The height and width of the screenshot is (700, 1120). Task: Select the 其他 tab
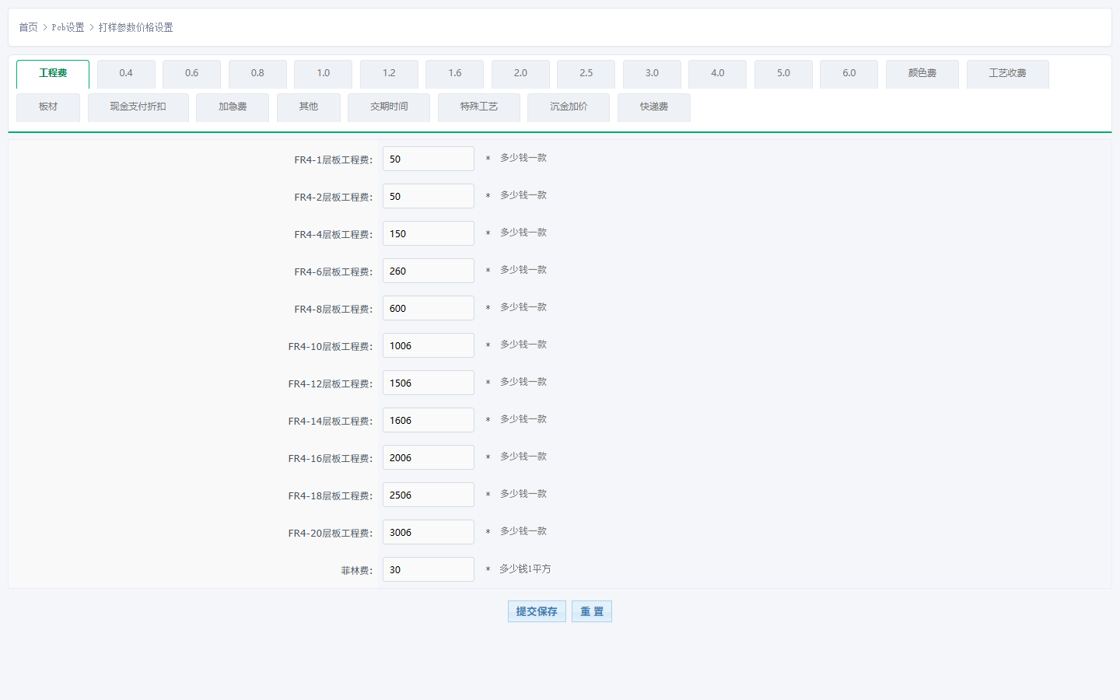(x=309, y=107)
